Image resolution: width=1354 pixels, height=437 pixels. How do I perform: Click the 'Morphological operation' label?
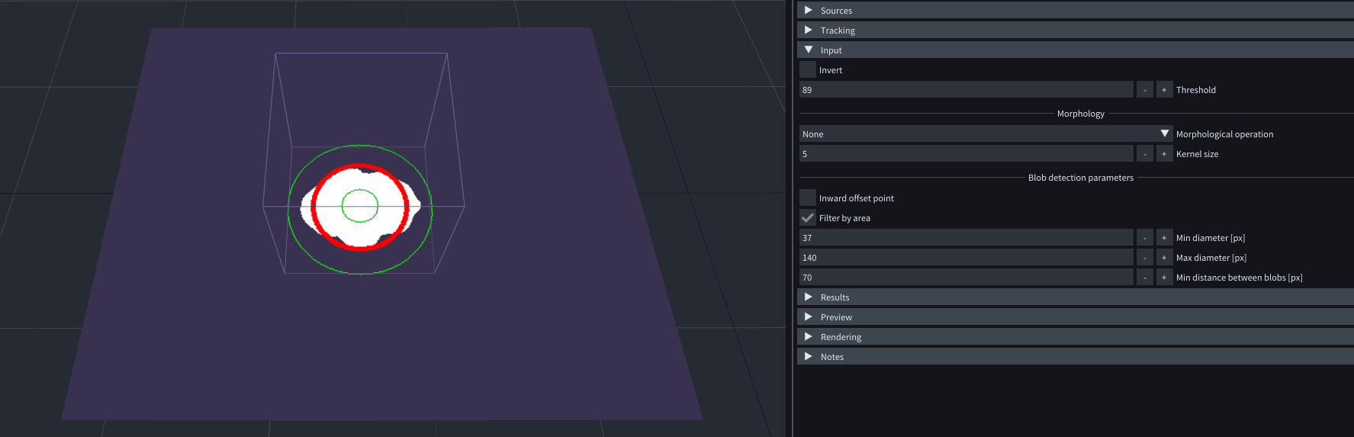[1224, 133]
